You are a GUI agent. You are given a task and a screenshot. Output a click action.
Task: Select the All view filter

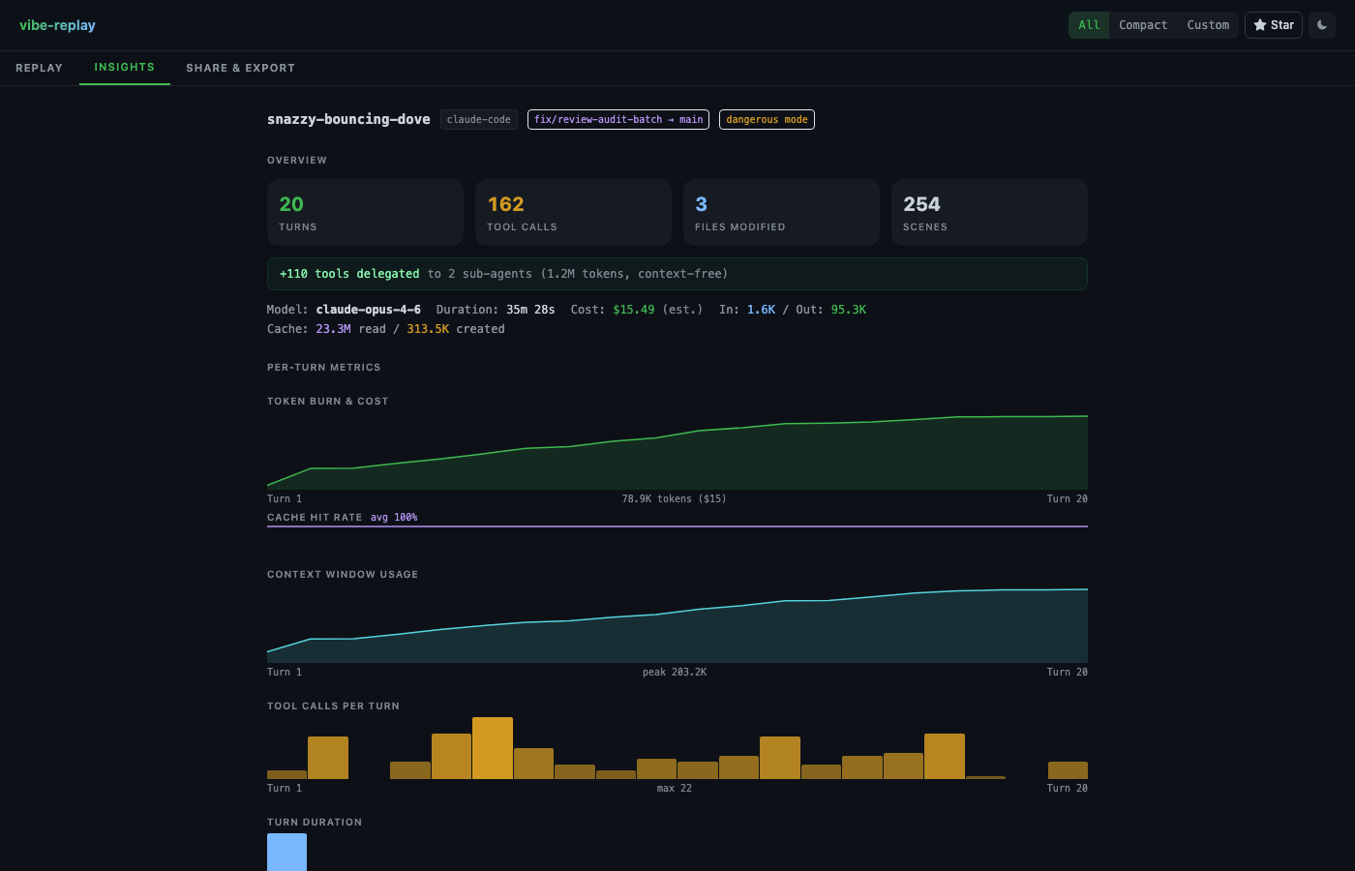coord(1089,25)
